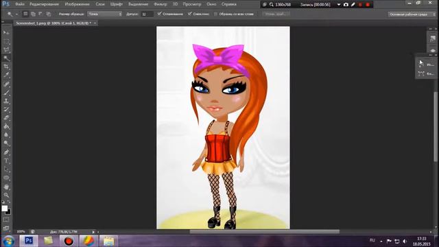Open the Основная рабочая среда workspace dropdown
This screenshot has height=247, width=439.
pos(412,14)
